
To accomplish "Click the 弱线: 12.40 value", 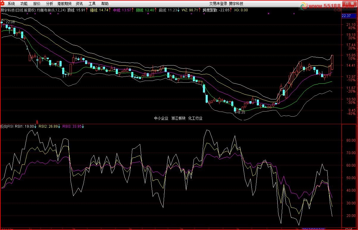I will pos(145,10).
